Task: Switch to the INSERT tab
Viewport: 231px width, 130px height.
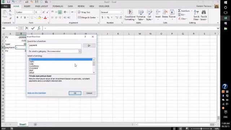Action: point(27,6)
